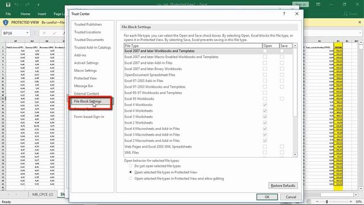Click the 50% zoom level text
364x205 pixels.
359,202
